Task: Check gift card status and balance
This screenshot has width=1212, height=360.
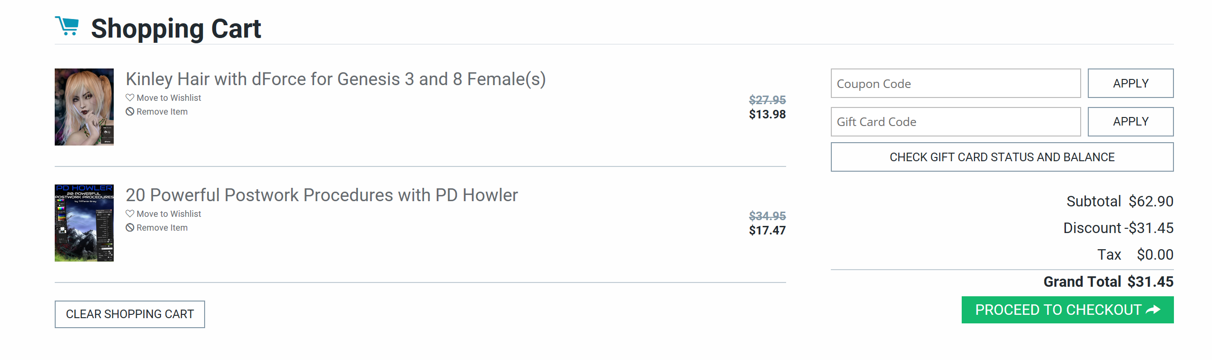Action: [x=1002, y=157]
